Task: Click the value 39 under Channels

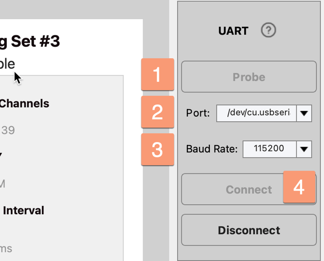Action: pos(8,130)
